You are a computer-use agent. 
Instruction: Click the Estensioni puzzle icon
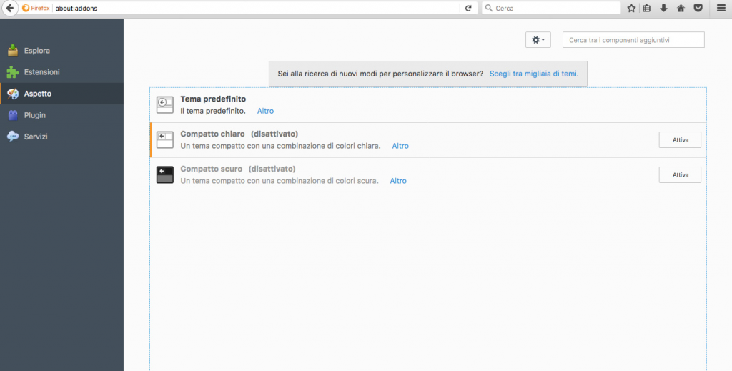(x=13, y=72)
